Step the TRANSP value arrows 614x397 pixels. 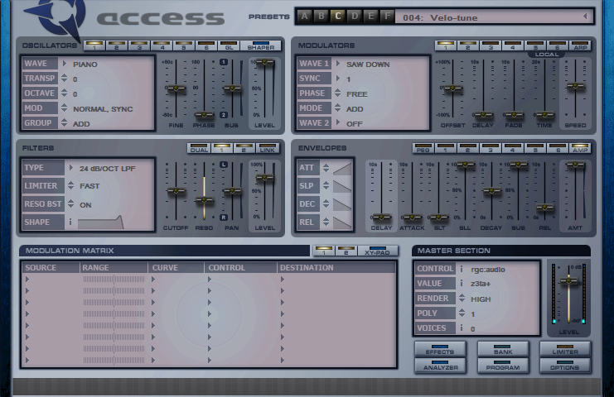[65, 79]
